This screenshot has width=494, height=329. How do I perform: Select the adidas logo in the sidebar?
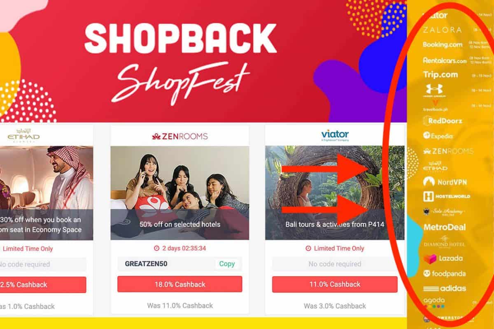click(445, 288)
